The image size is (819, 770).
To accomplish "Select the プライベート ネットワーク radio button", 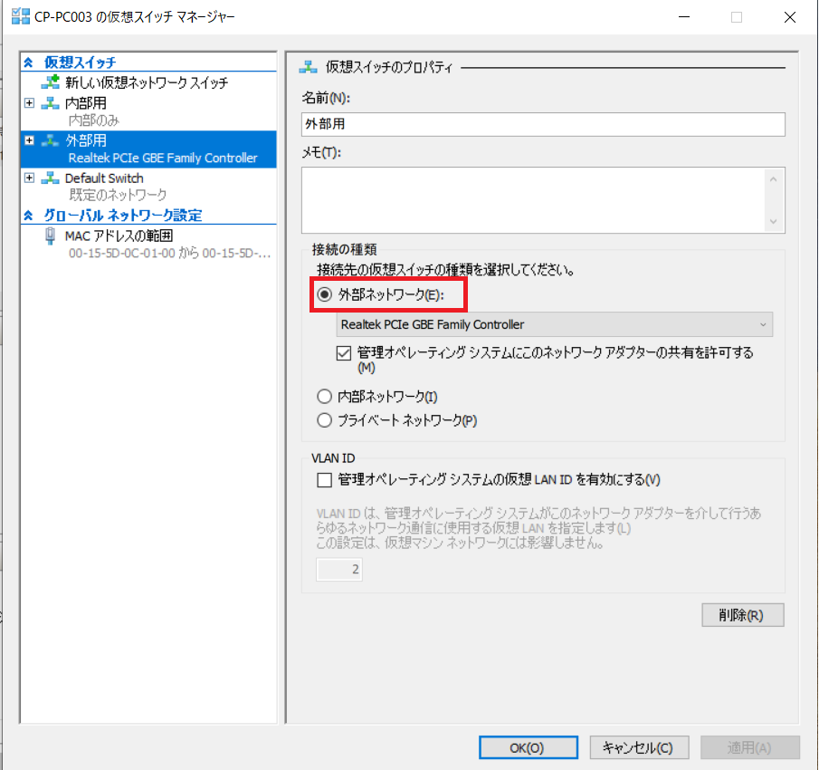I will [325, 420].
